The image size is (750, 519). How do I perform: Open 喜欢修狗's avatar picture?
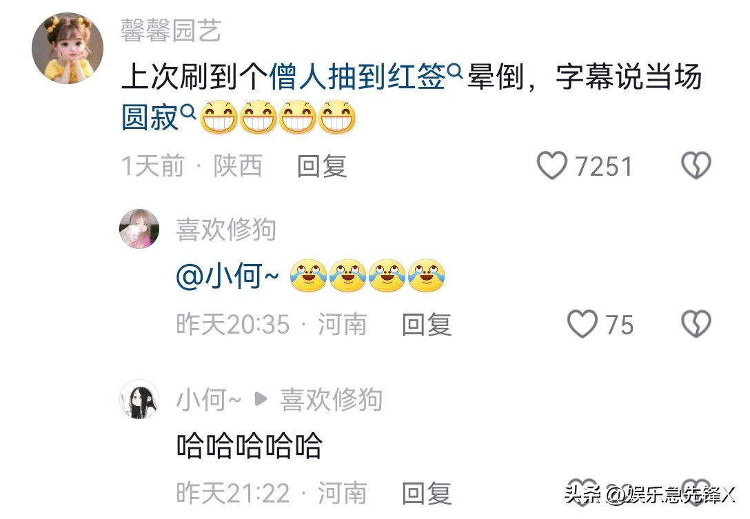click(139, 229)
